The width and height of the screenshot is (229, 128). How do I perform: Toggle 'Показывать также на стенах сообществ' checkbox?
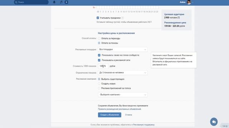point(99,55)
